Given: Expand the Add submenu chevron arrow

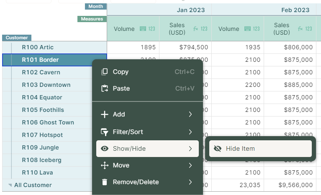Looking at the screenshot, I should (190, 114).
